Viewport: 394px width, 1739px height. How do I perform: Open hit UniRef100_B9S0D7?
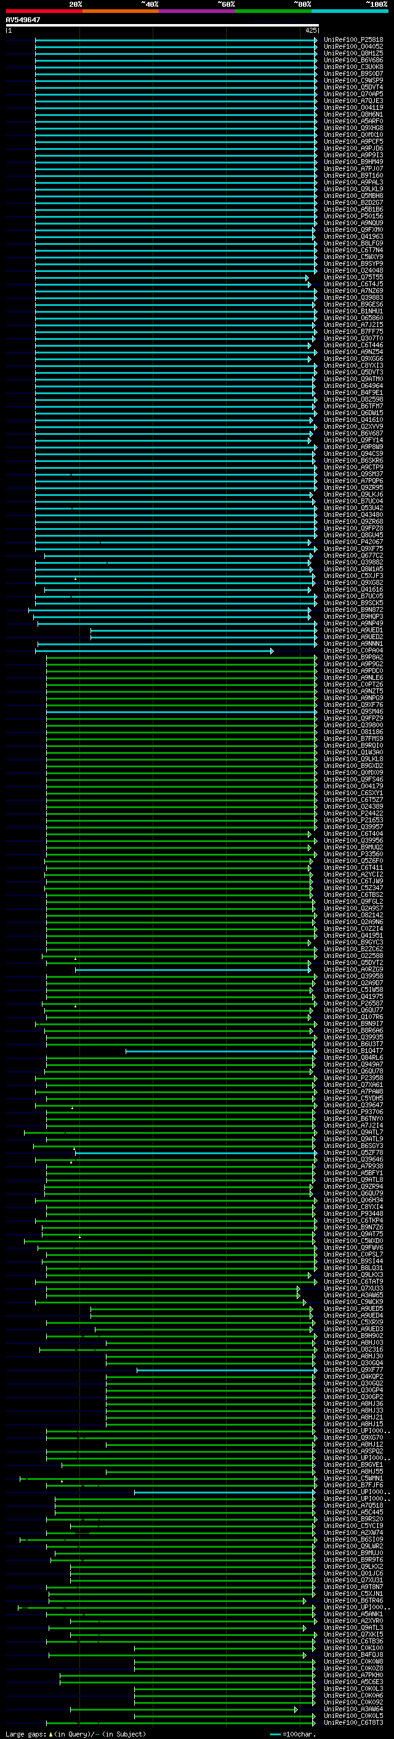click(353, 73)
